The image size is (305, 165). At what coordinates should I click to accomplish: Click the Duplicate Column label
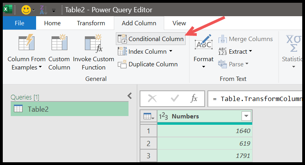153,64
